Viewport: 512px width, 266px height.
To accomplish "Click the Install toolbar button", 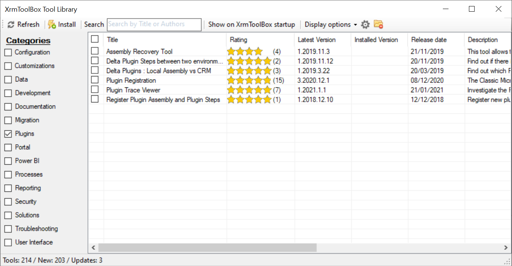I will [x=62, y=24].
